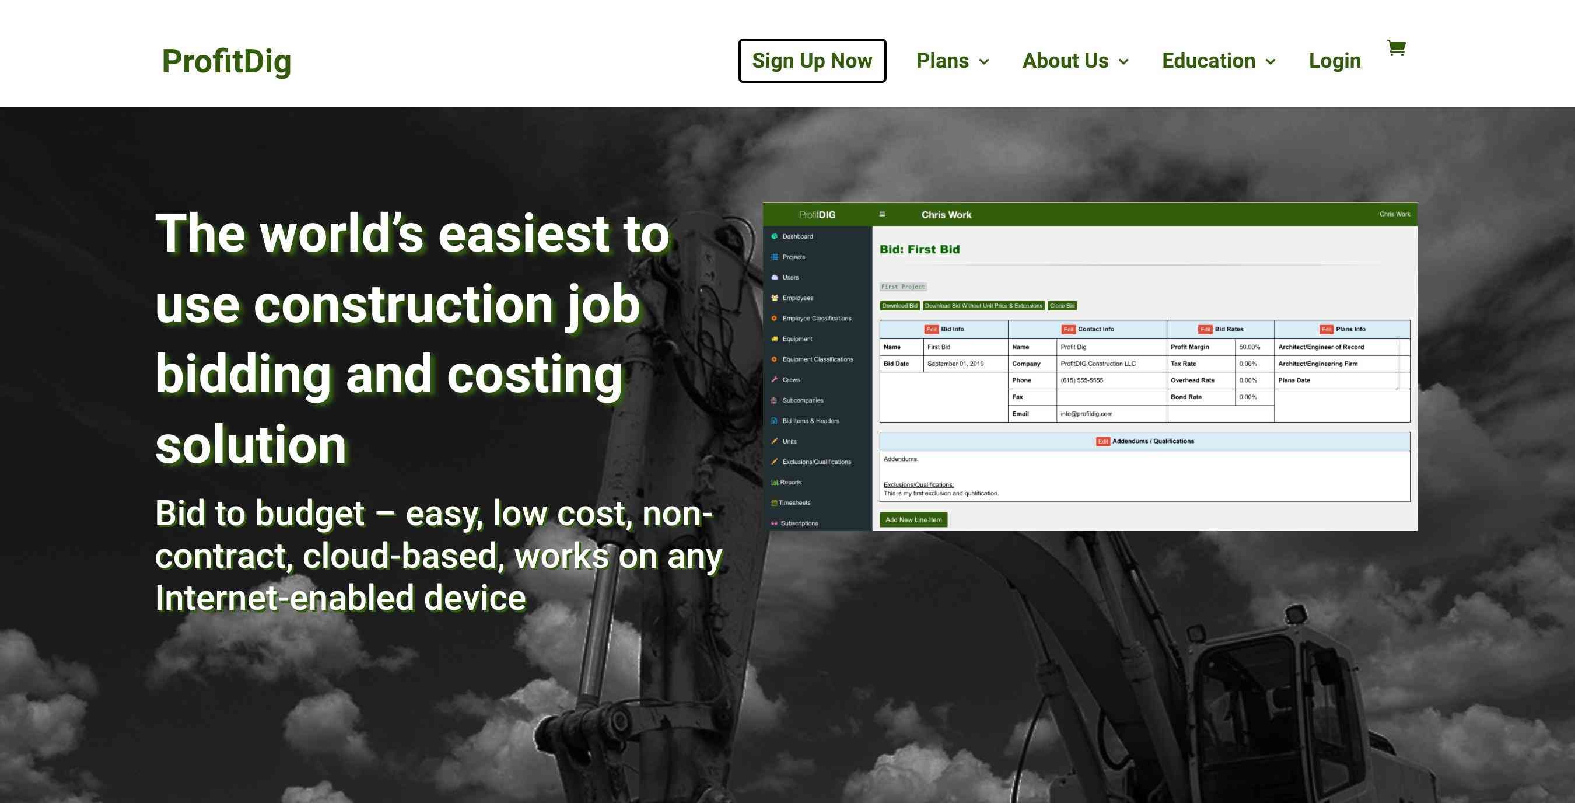The height and width of the screenshot is (803, 1575).
Task: Select the Users icon in preview sidebar
Action: click(775, 277)
